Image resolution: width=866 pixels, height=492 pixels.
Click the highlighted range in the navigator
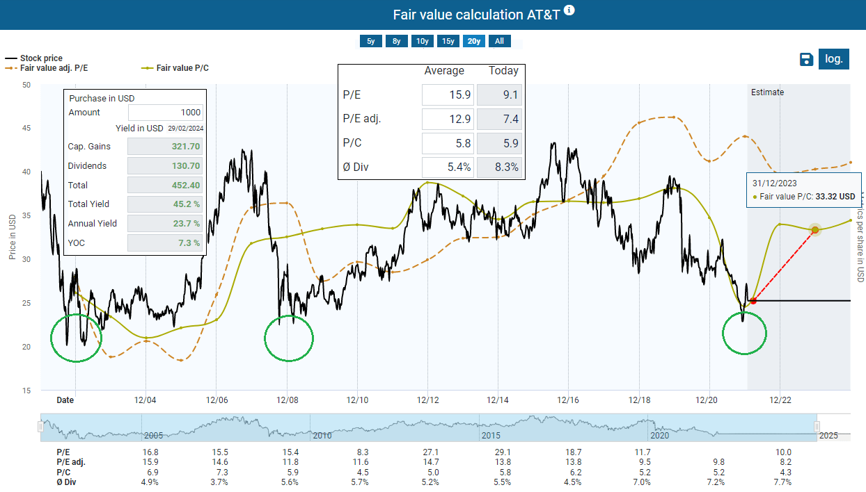tap(429, 427)
